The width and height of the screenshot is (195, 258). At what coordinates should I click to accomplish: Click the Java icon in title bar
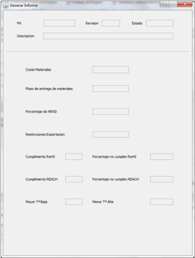pyautogui.click(x=6, y=5)
